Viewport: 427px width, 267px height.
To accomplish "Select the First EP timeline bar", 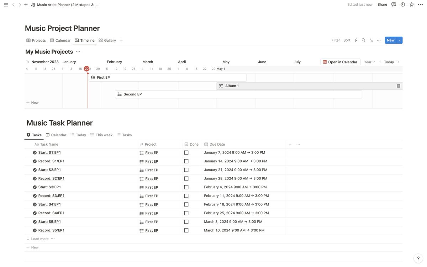I will tap(167, 77).
